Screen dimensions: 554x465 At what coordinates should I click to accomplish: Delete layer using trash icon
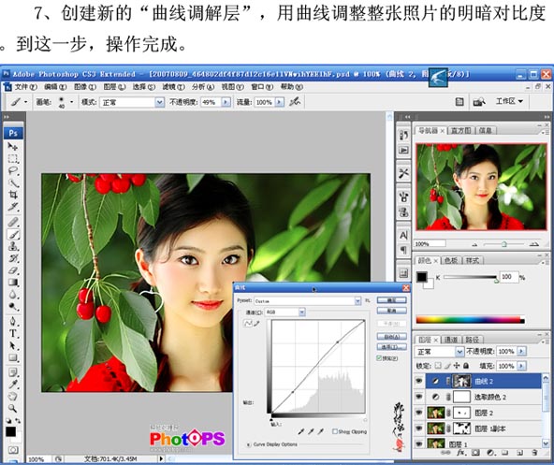tap(534, 453)
